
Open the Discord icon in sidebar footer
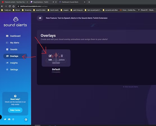pyautogui.click(x=9, y=119)
